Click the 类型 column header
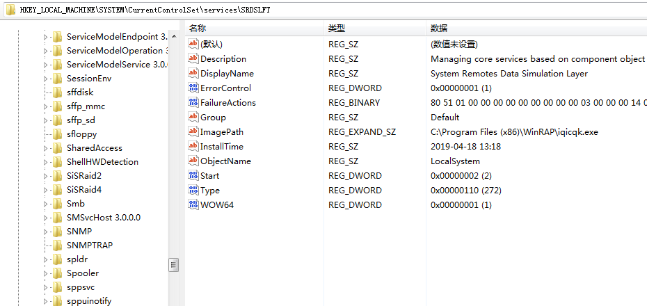The image size is (647, 306). (337, 29)
